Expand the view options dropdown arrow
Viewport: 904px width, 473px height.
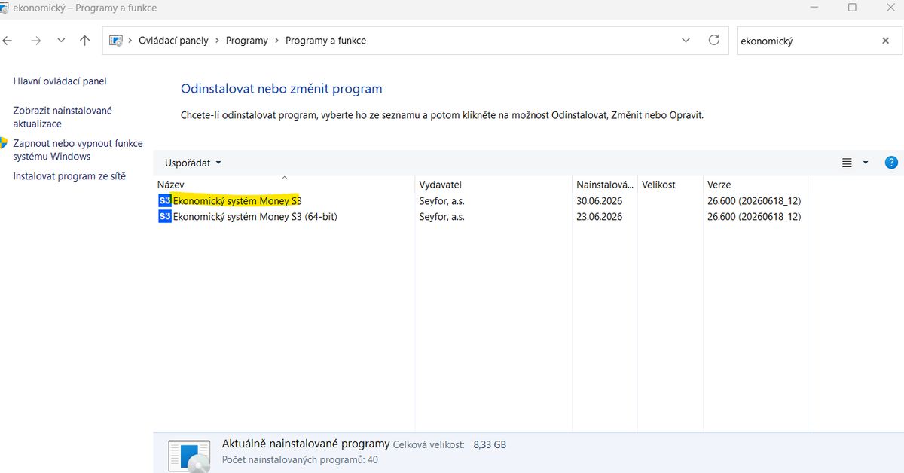[x=866, y=163]
